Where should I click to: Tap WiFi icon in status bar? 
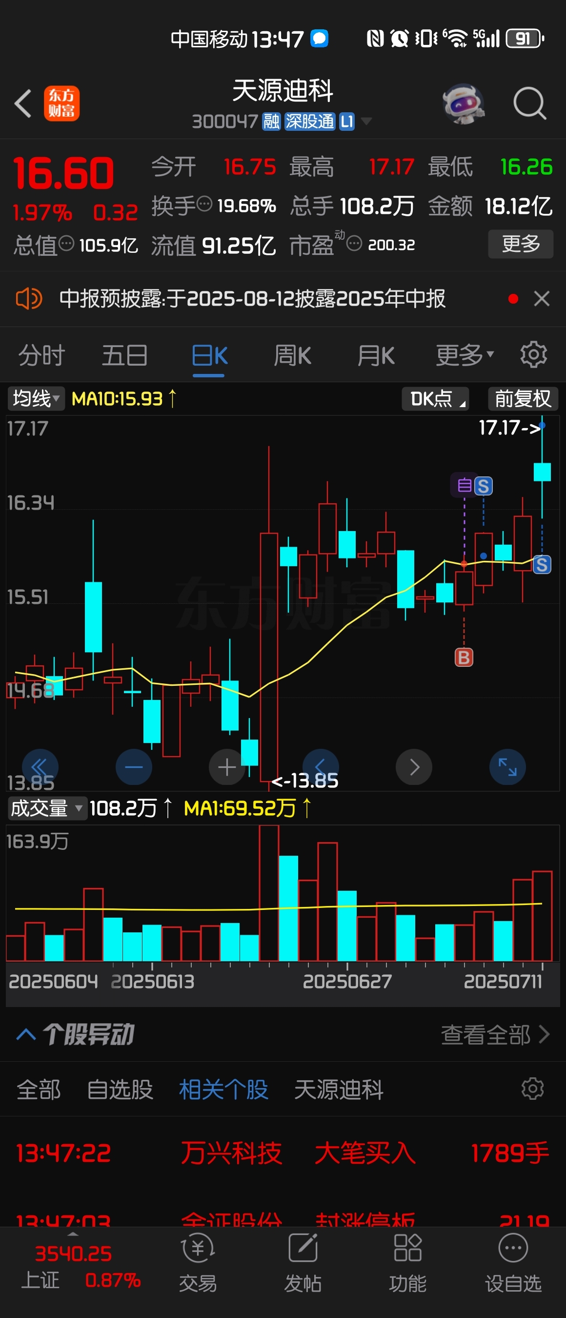[456, 39]
